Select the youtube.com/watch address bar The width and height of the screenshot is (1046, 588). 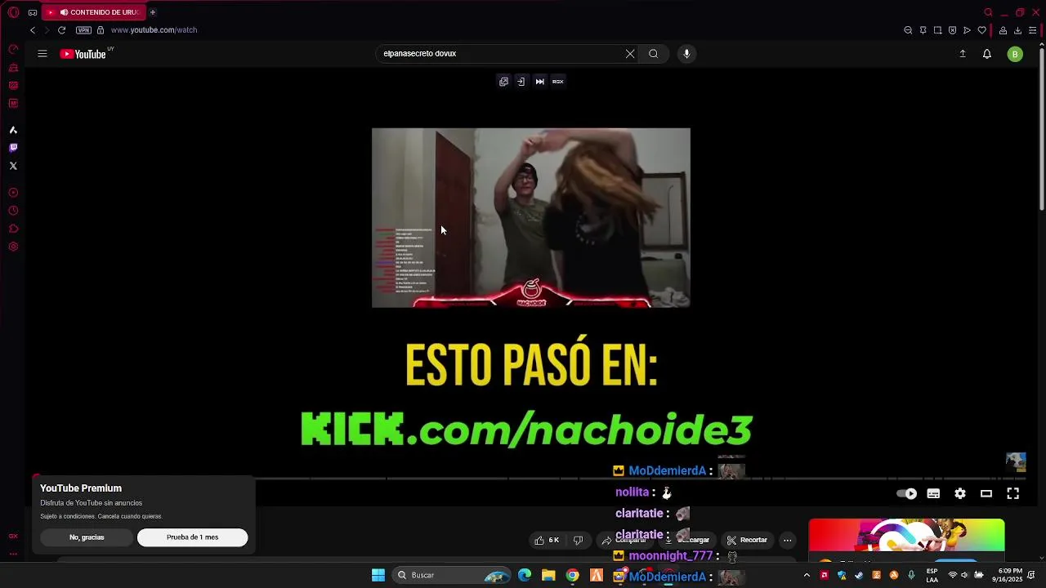[154, 30]
